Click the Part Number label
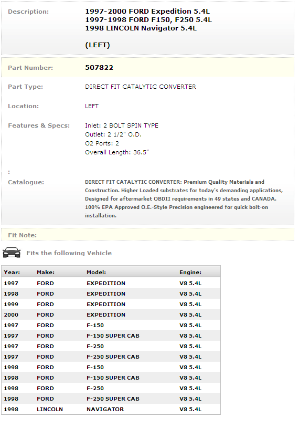The height and width of the screenshot is (430, 299). (x=30, y=68)
